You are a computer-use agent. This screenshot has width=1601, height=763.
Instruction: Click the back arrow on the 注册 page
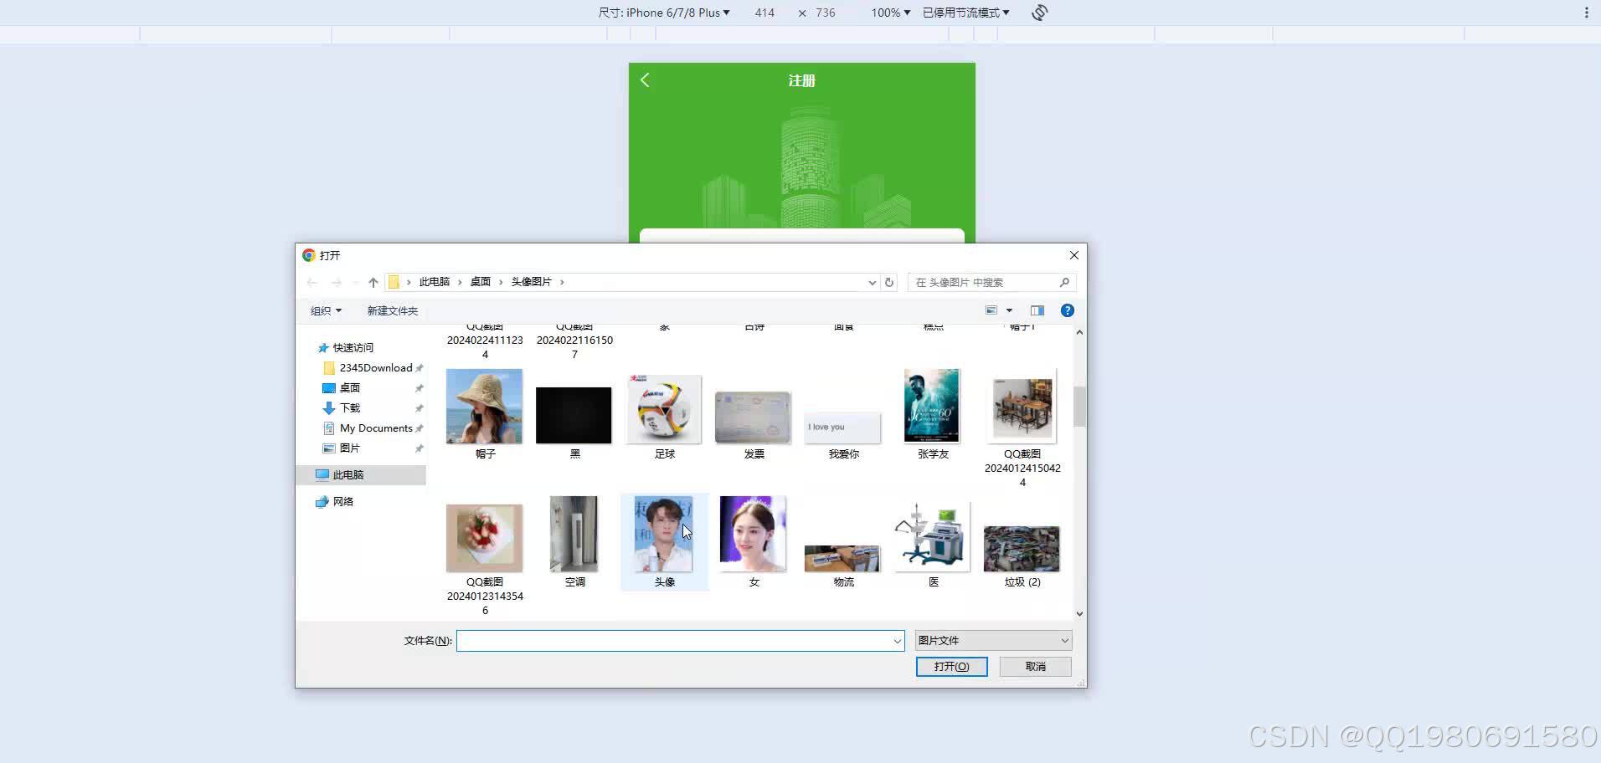(x=644, y=79)
